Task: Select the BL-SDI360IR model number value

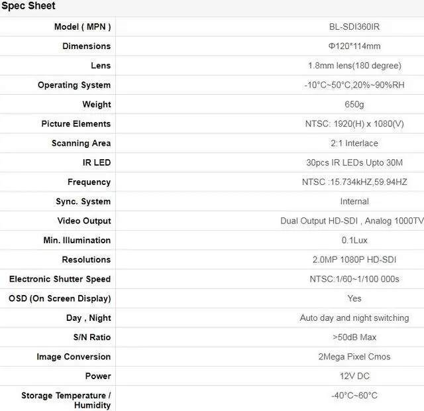Action: click(354, 27)
